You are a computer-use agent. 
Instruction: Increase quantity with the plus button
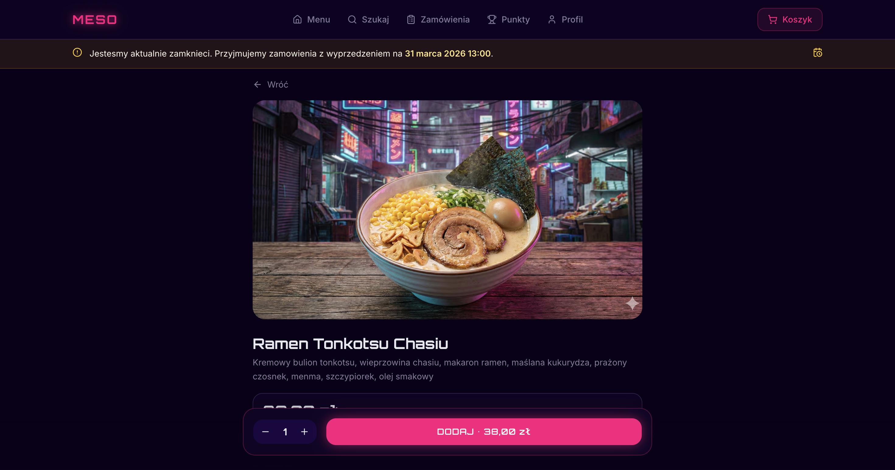(x=304, y=432)
